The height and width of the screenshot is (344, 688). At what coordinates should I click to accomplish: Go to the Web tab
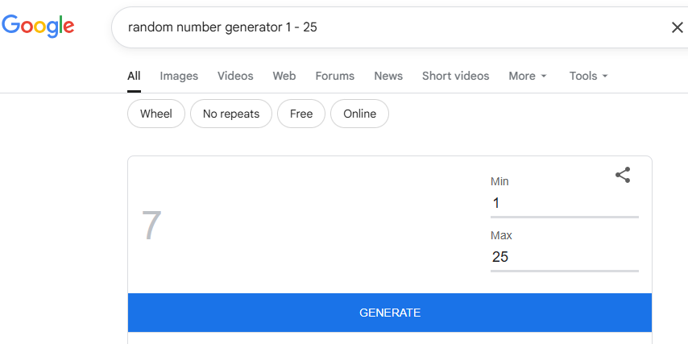tap(284, 76)
